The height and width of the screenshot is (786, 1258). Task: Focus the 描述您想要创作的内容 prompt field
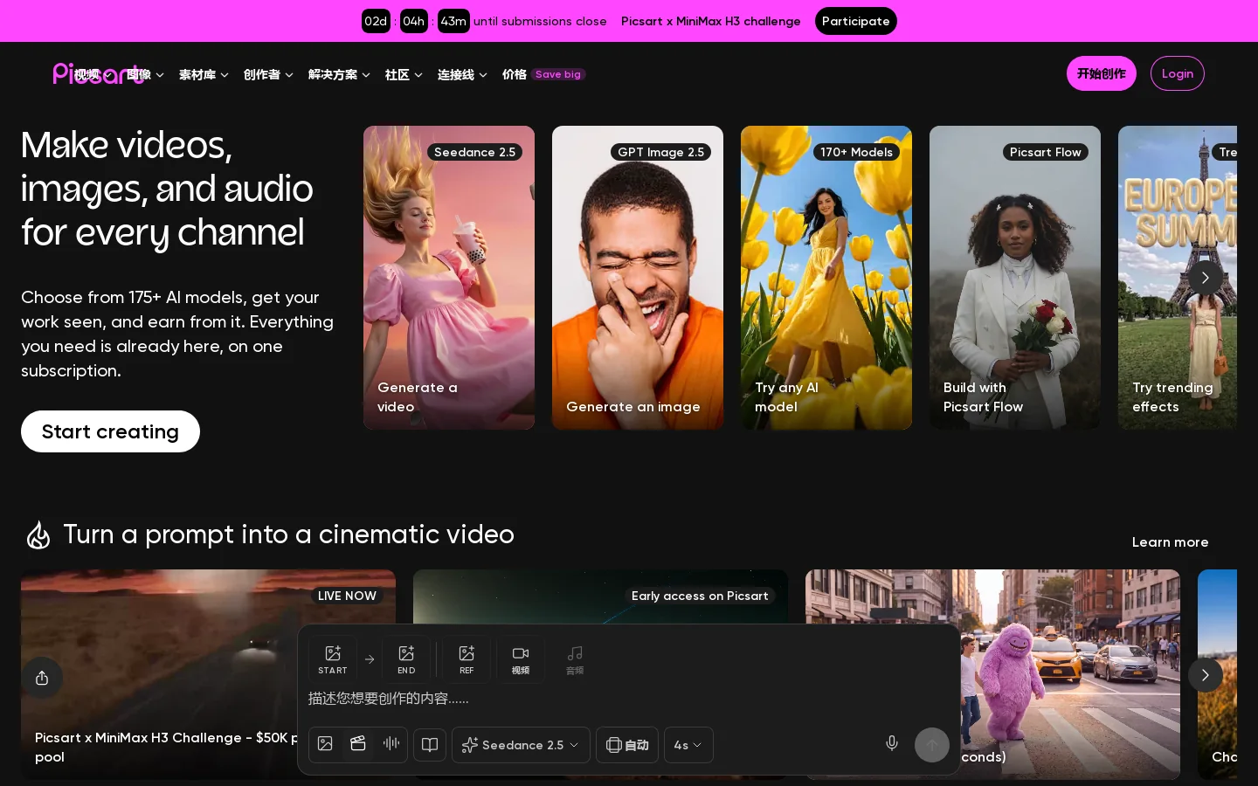pyautogui.click(x=629, y=699)
